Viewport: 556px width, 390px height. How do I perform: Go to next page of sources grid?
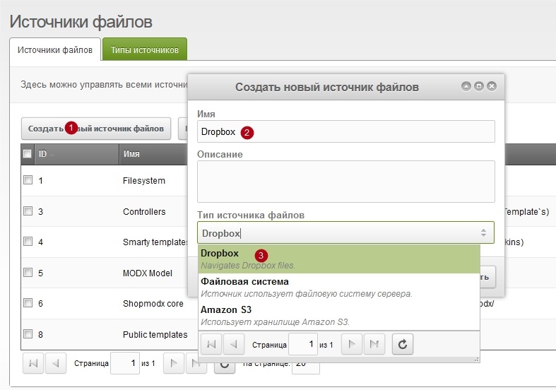[x=173, y=363]
